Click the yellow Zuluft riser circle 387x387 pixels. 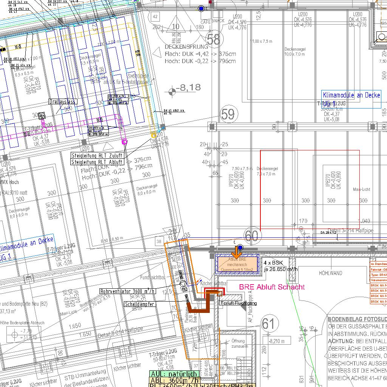[x=154, y=135]
